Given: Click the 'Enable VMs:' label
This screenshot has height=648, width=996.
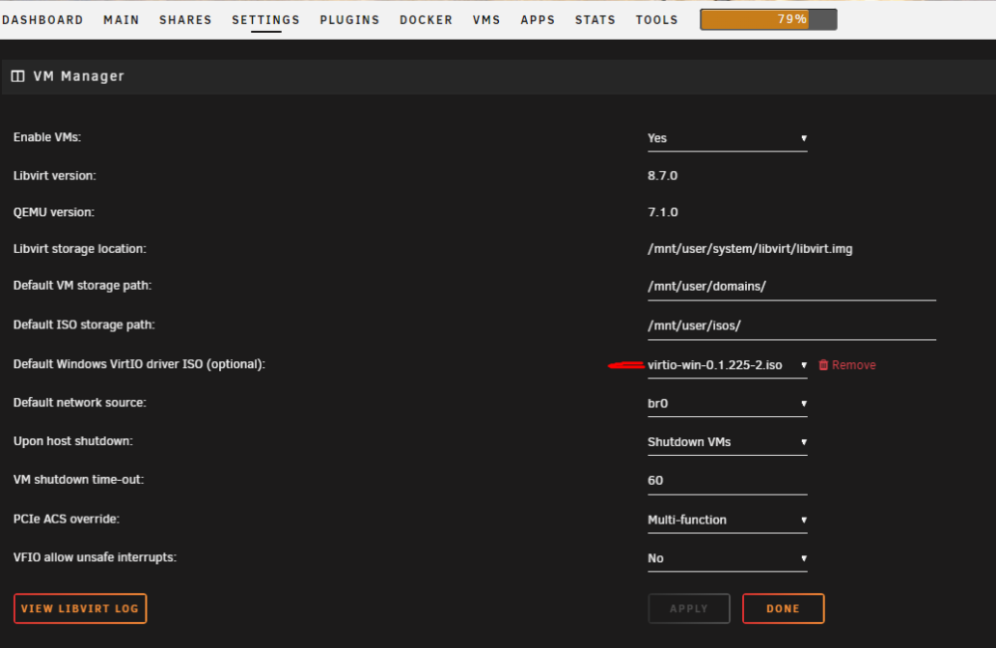Looking at the screenshot, I should pos(47,137).
